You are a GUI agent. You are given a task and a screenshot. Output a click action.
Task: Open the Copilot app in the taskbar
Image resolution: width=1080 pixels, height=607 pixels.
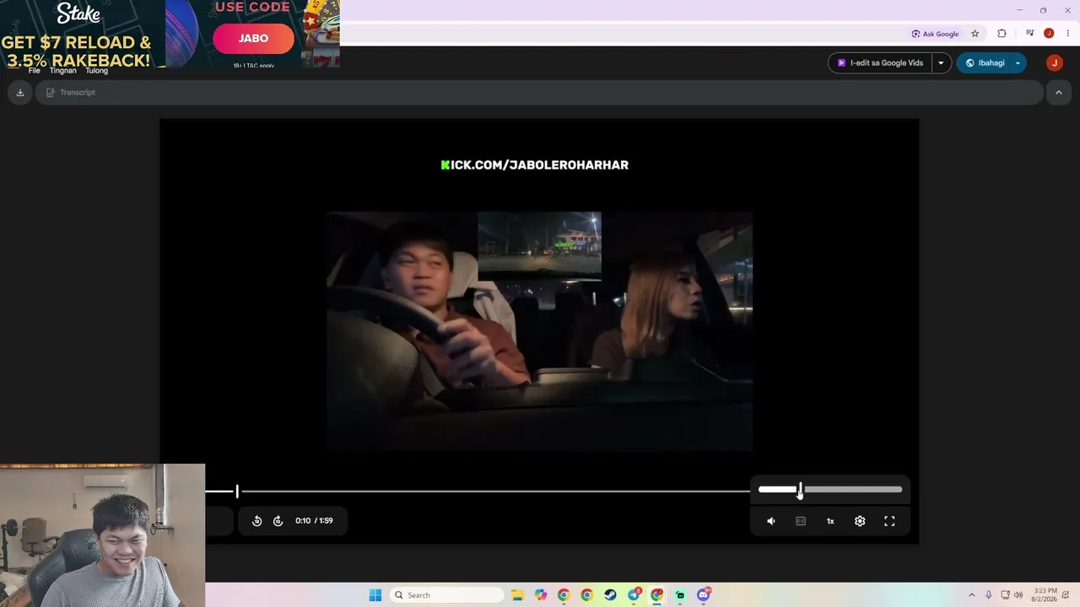[541, 595]
